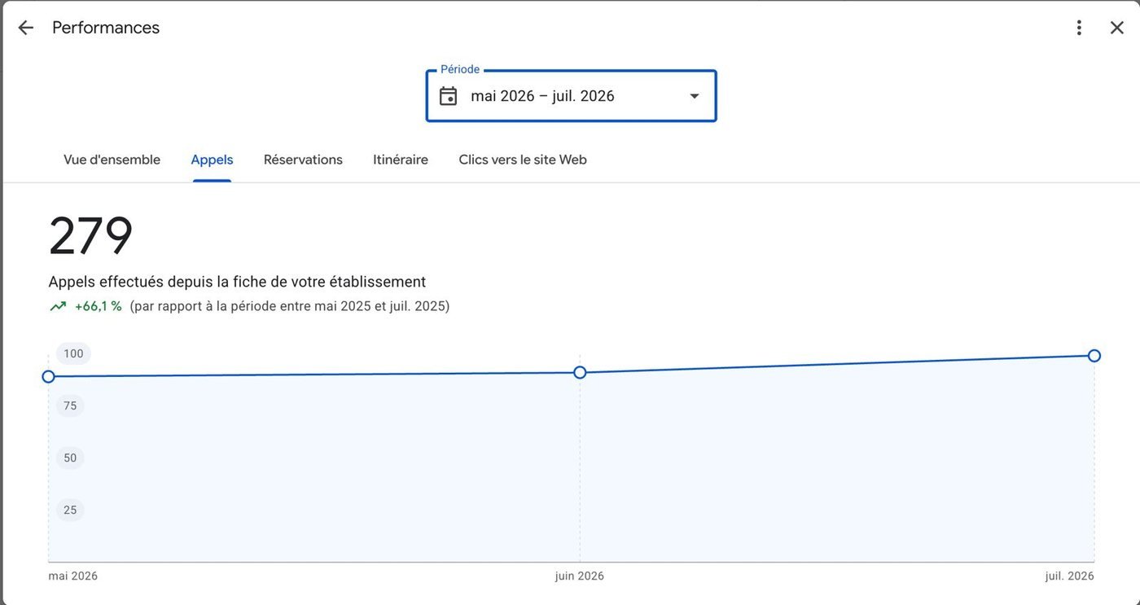Open the Clics vers le site Web tab
The width and height of the screenshot is (1140, 605).
pyautogui.click(x=523, y=160)
